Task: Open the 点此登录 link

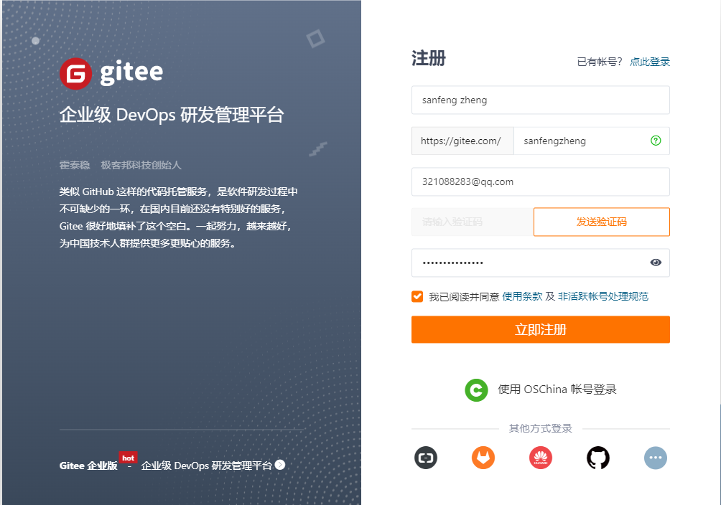Action: click(650, 62)
